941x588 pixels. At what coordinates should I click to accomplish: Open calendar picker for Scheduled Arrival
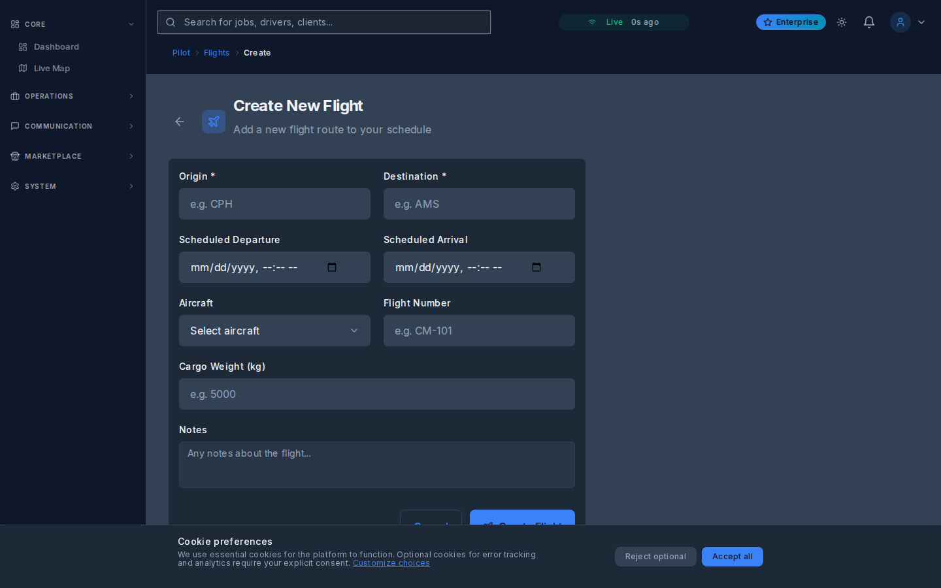click(537, 267)
